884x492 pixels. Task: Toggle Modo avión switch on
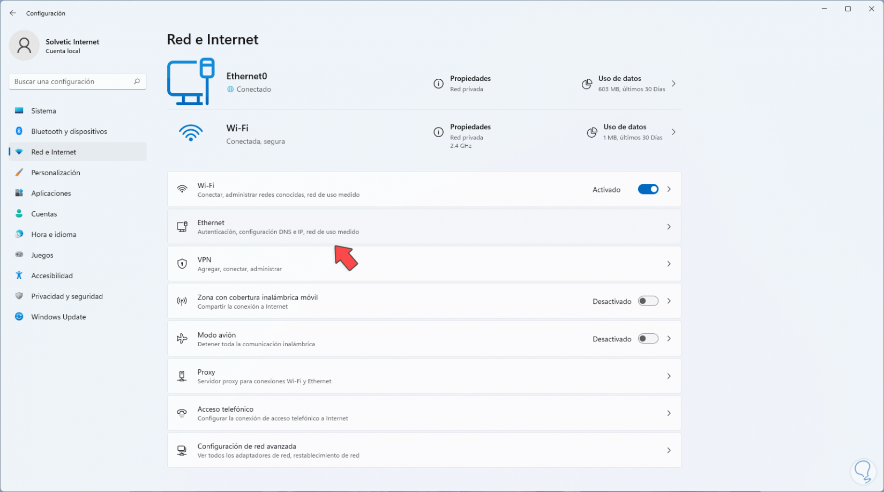[x=648, y=339]
